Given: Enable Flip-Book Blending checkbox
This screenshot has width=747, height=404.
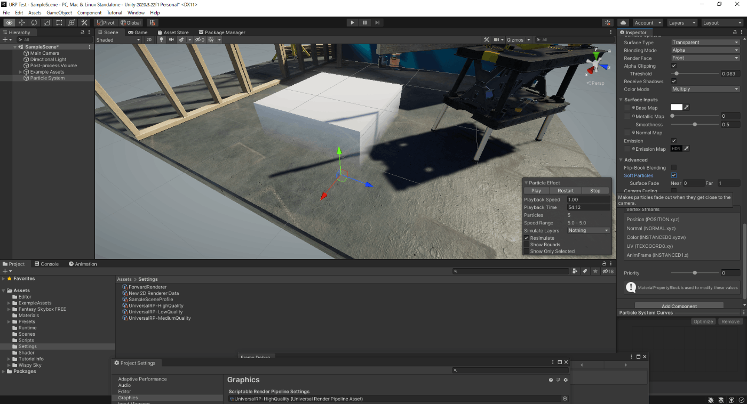Looking at the screenshot, I should pos(673,167).
